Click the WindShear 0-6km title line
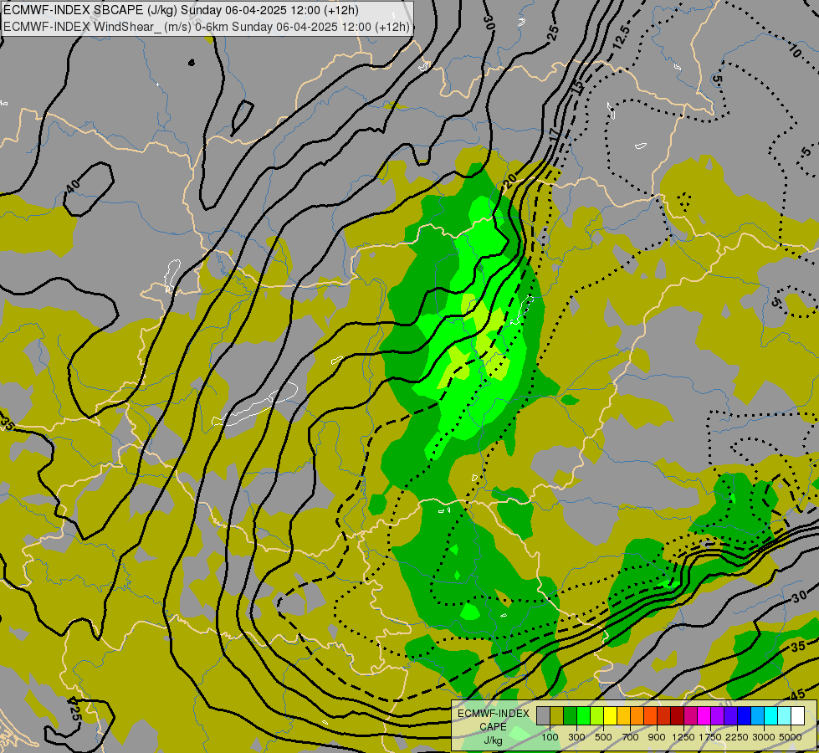This screenshot has height=753, width=819. (207, 27)
